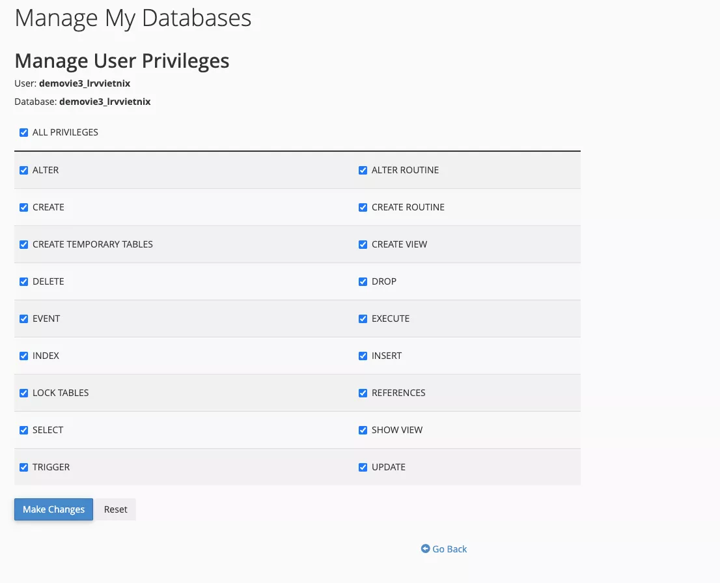Screen dimensions: 720x583
Task: Disable the INDEX privilege
Action: (x=24, y=356)
